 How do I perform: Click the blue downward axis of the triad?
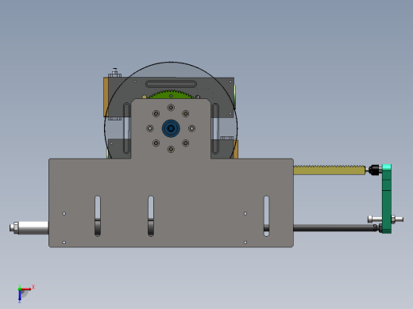point(20,296)
